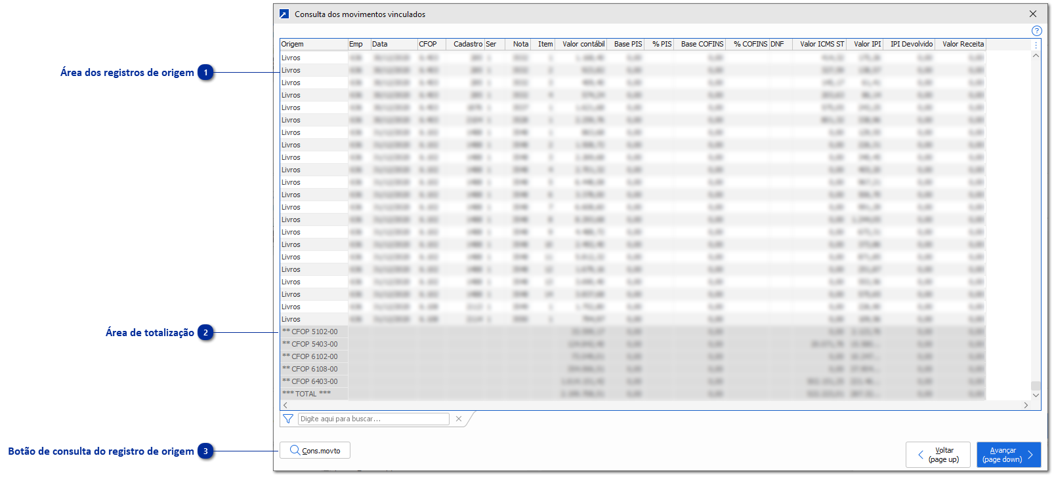This screenshot has width=1054, height=477.
Task: Click the Cons.movto button
Action: (315, 451)
